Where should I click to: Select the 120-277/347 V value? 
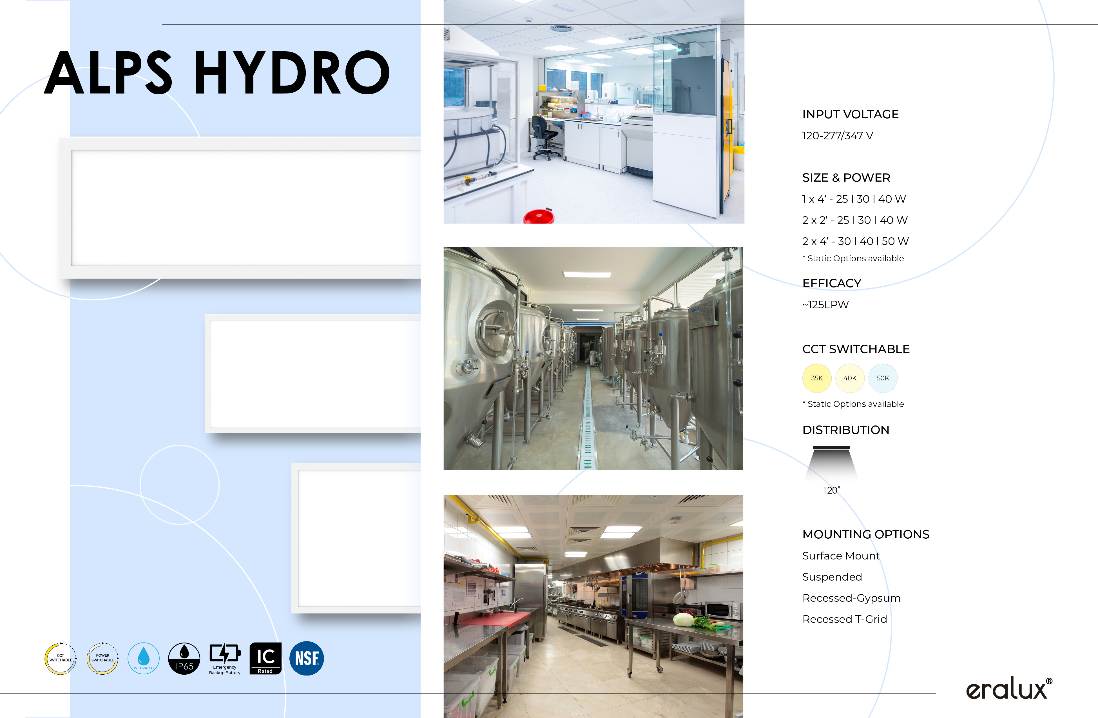[837, 136]
